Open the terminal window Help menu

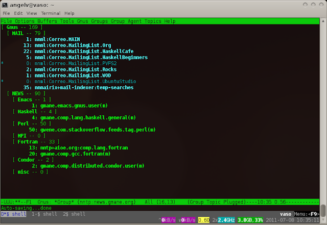(69, 13)
